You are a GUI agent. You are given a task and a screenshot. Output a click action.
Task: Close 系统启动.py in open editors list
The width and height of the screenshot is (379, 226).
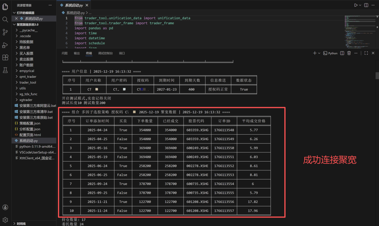(x=16, y=19)
